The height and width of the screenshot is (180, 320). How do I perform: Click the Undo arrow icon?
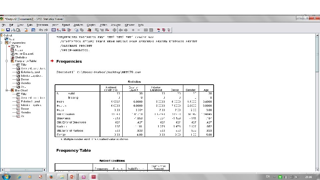click(41, 30)
